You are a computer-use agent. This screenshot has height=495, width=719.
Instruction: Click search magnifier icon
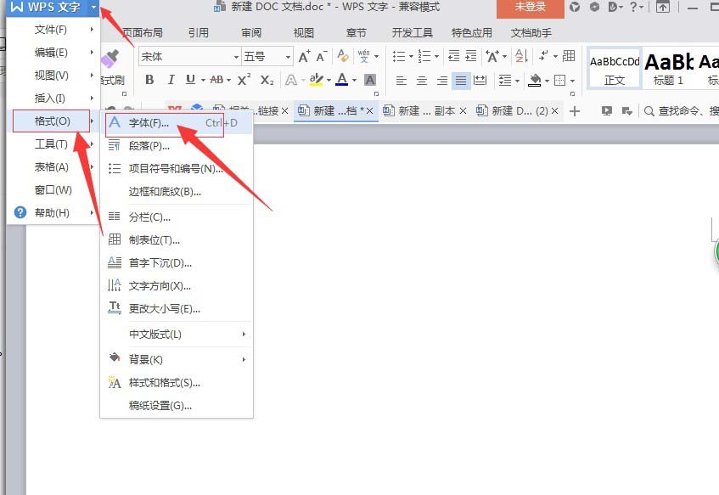tap(649, 111)
